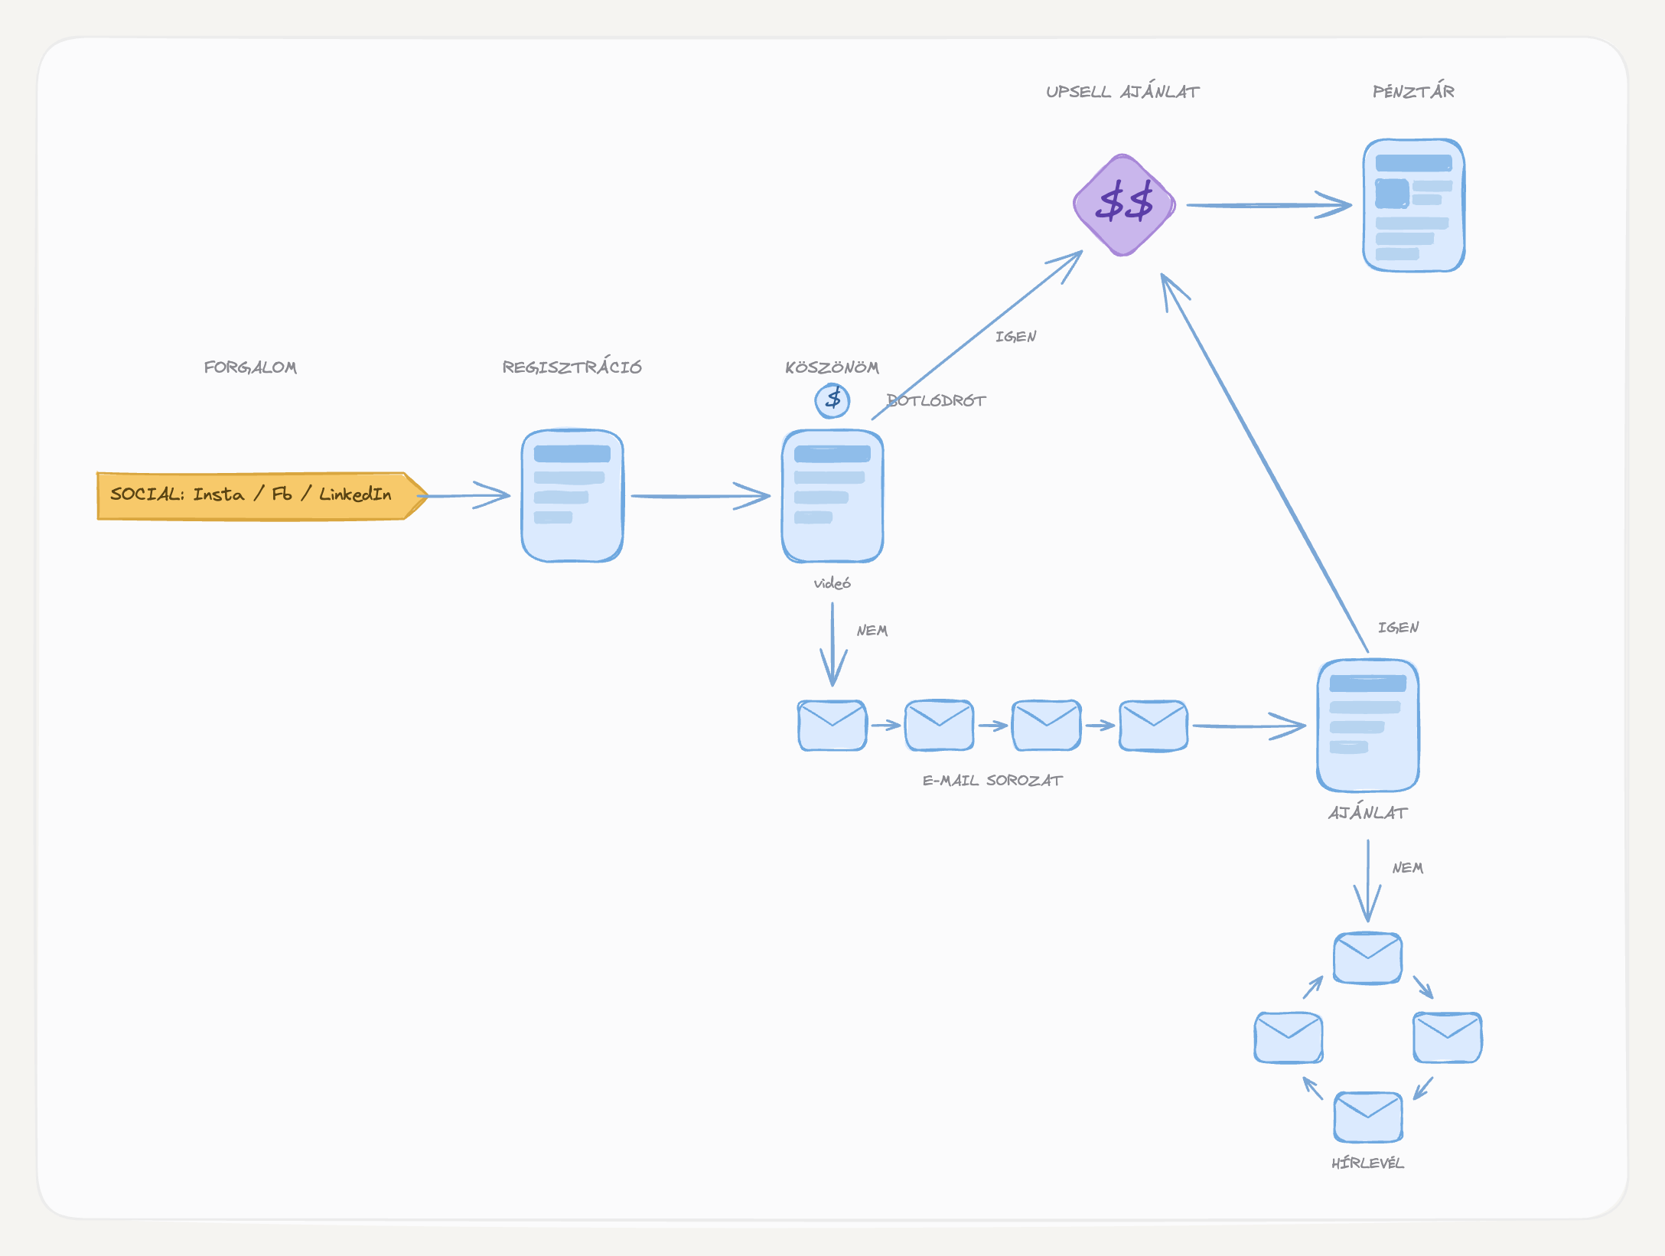This screenshot has height=1256, width=1665.
Task: Select the BOTLÓDRÓT text label
Action: coord(936,400)
